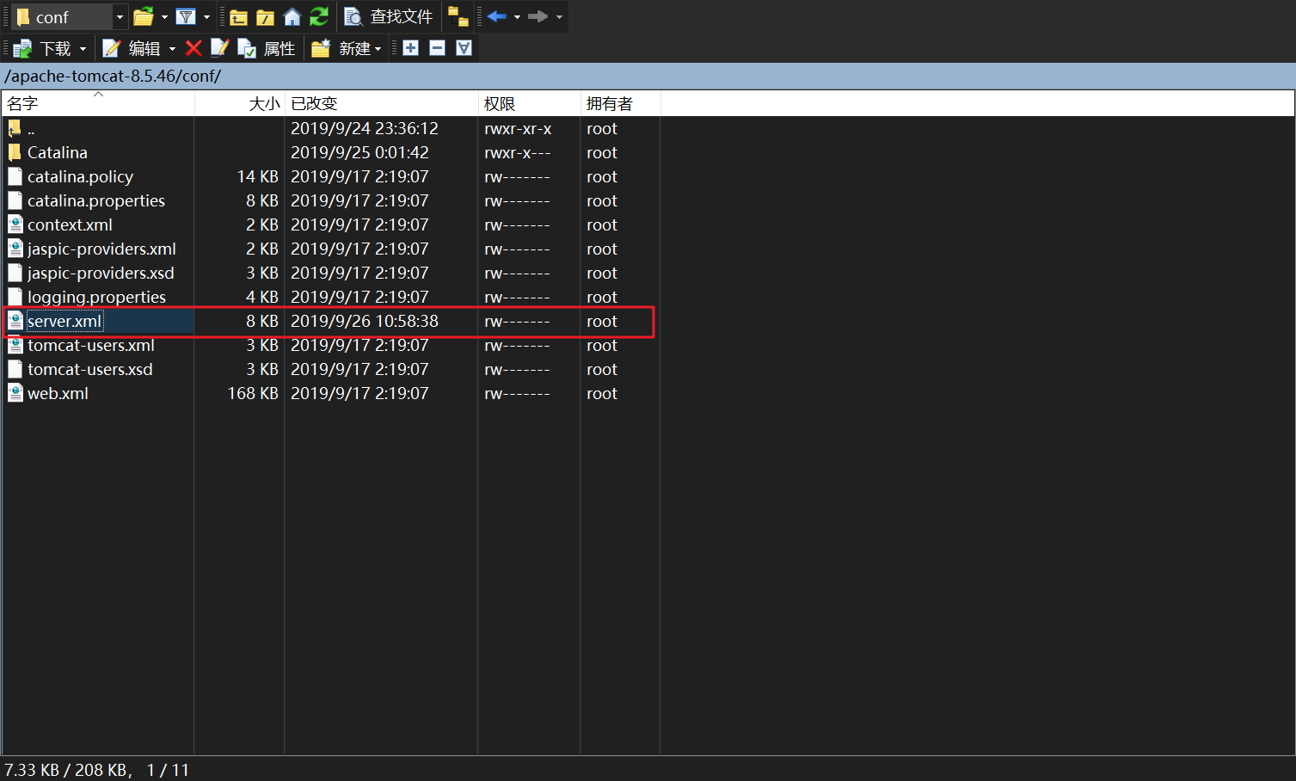Click the tomcat-users.xml file icon
The width and height of the screenshot is (1296, 781).
[x=15, y=345]
